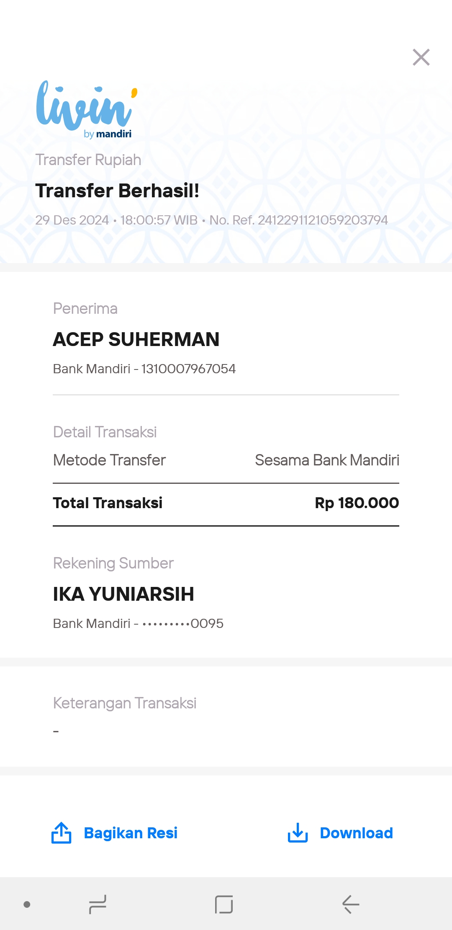
Task: Tap the Rp 180.000 total amount
Action: pos(357,503)
